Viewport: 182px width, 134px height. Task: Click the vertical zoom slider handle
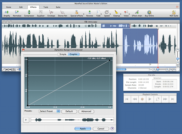[178, 59]
